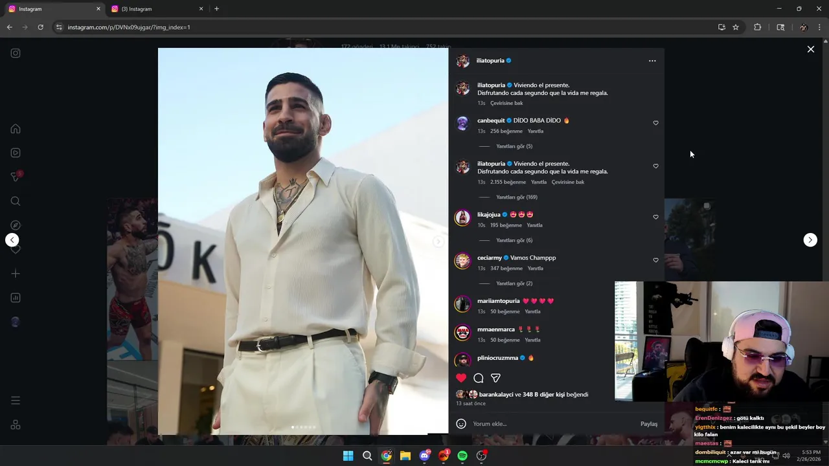Open Messages icon with notification badge

click(x=16, y=177)
